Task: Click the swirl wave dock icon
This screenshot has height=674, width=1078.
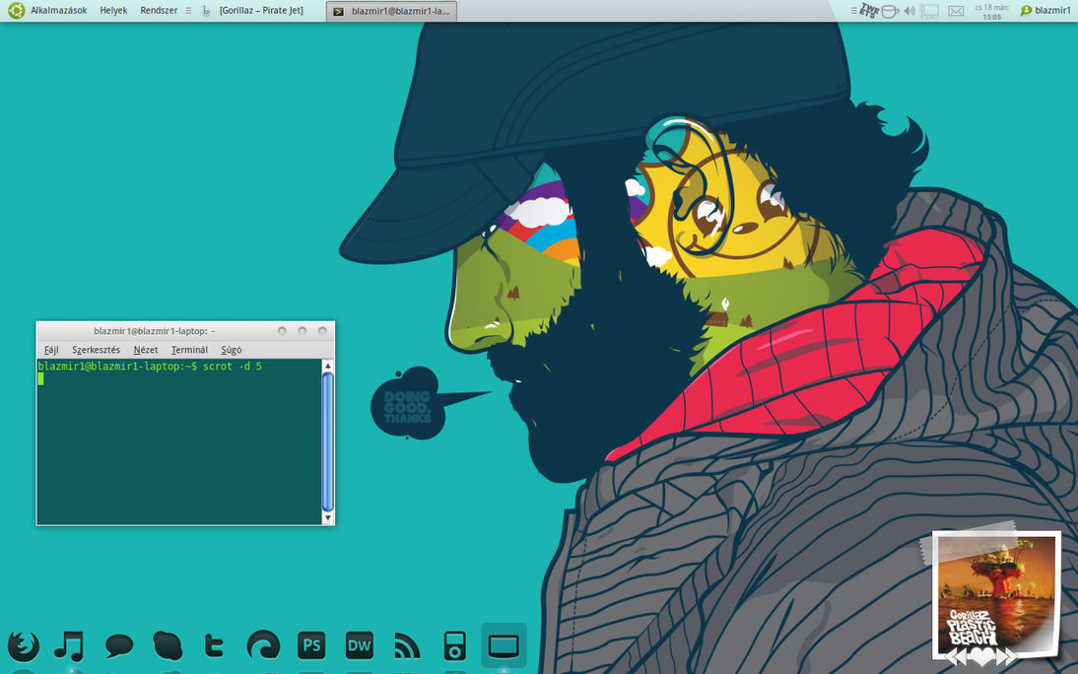Action: (263, 645)
